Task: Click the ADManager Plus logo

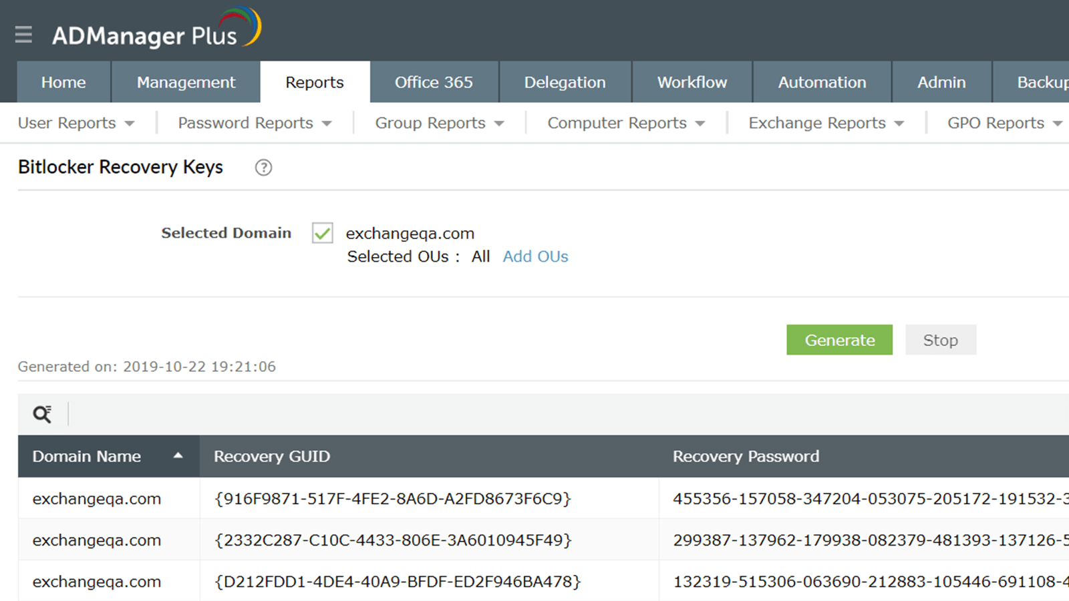Action: (156, 29)
